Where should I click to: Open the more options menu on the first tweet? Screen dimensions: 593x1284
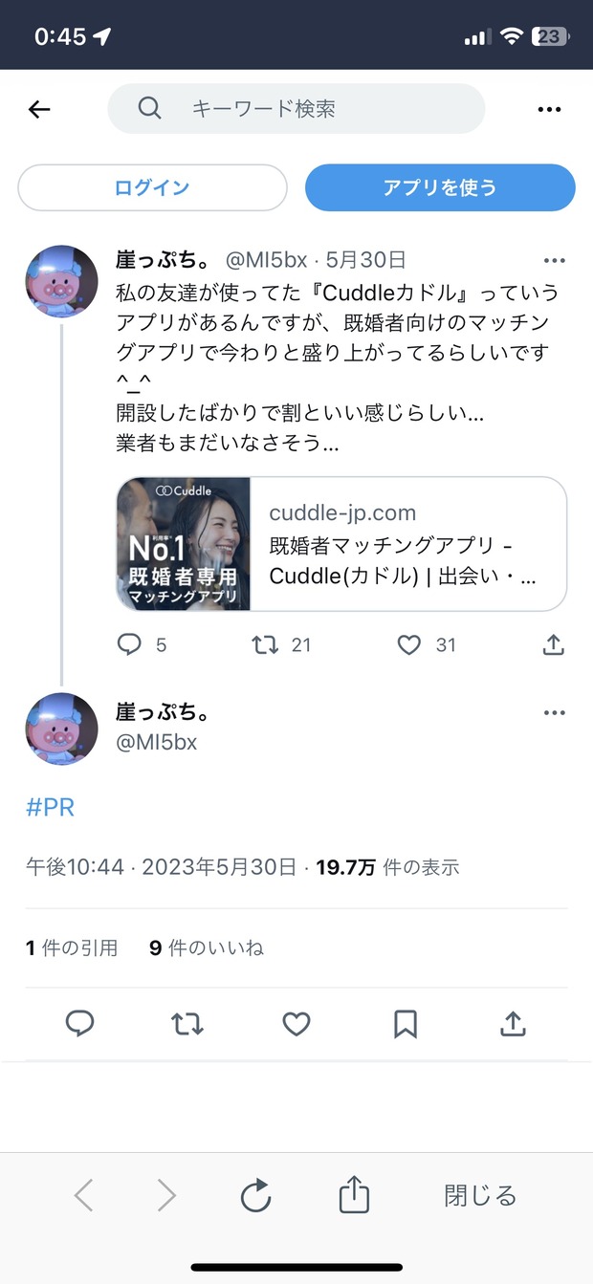(x=555, y=260)
